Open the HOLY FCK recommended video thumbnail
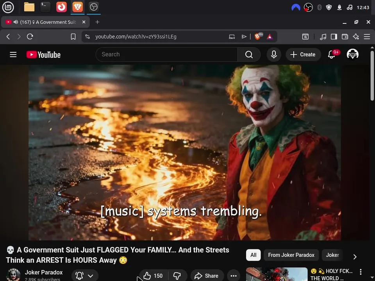Viewport: 375px width, 281px height. click(x=277, y=274)
